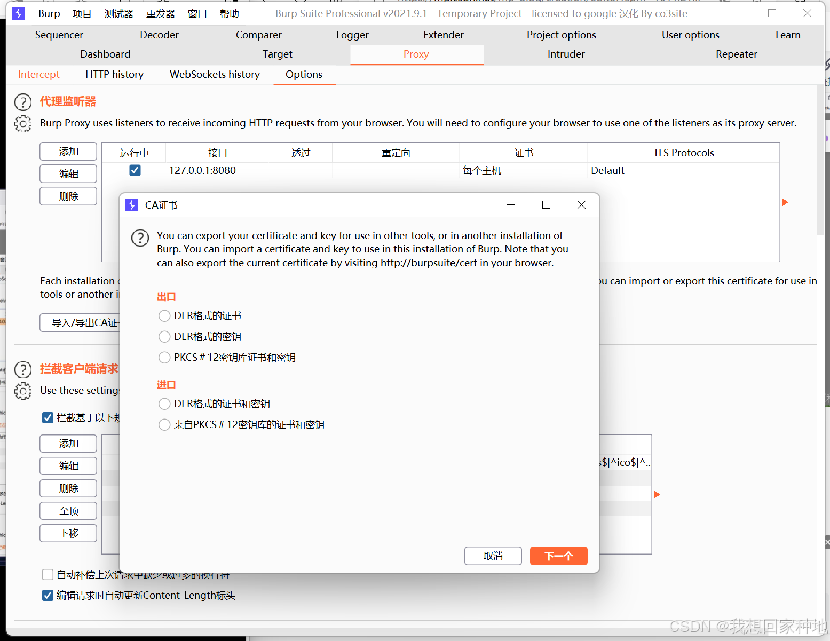Click 编辑 button for intercept rules
This screenshot has width=830, height=641.
coord(68,466)
